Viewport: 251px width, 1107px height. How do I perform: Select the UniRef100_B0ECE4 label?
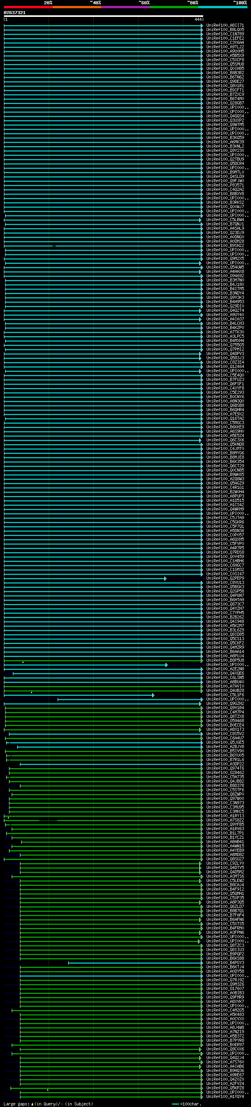click(x=225, y=725)
